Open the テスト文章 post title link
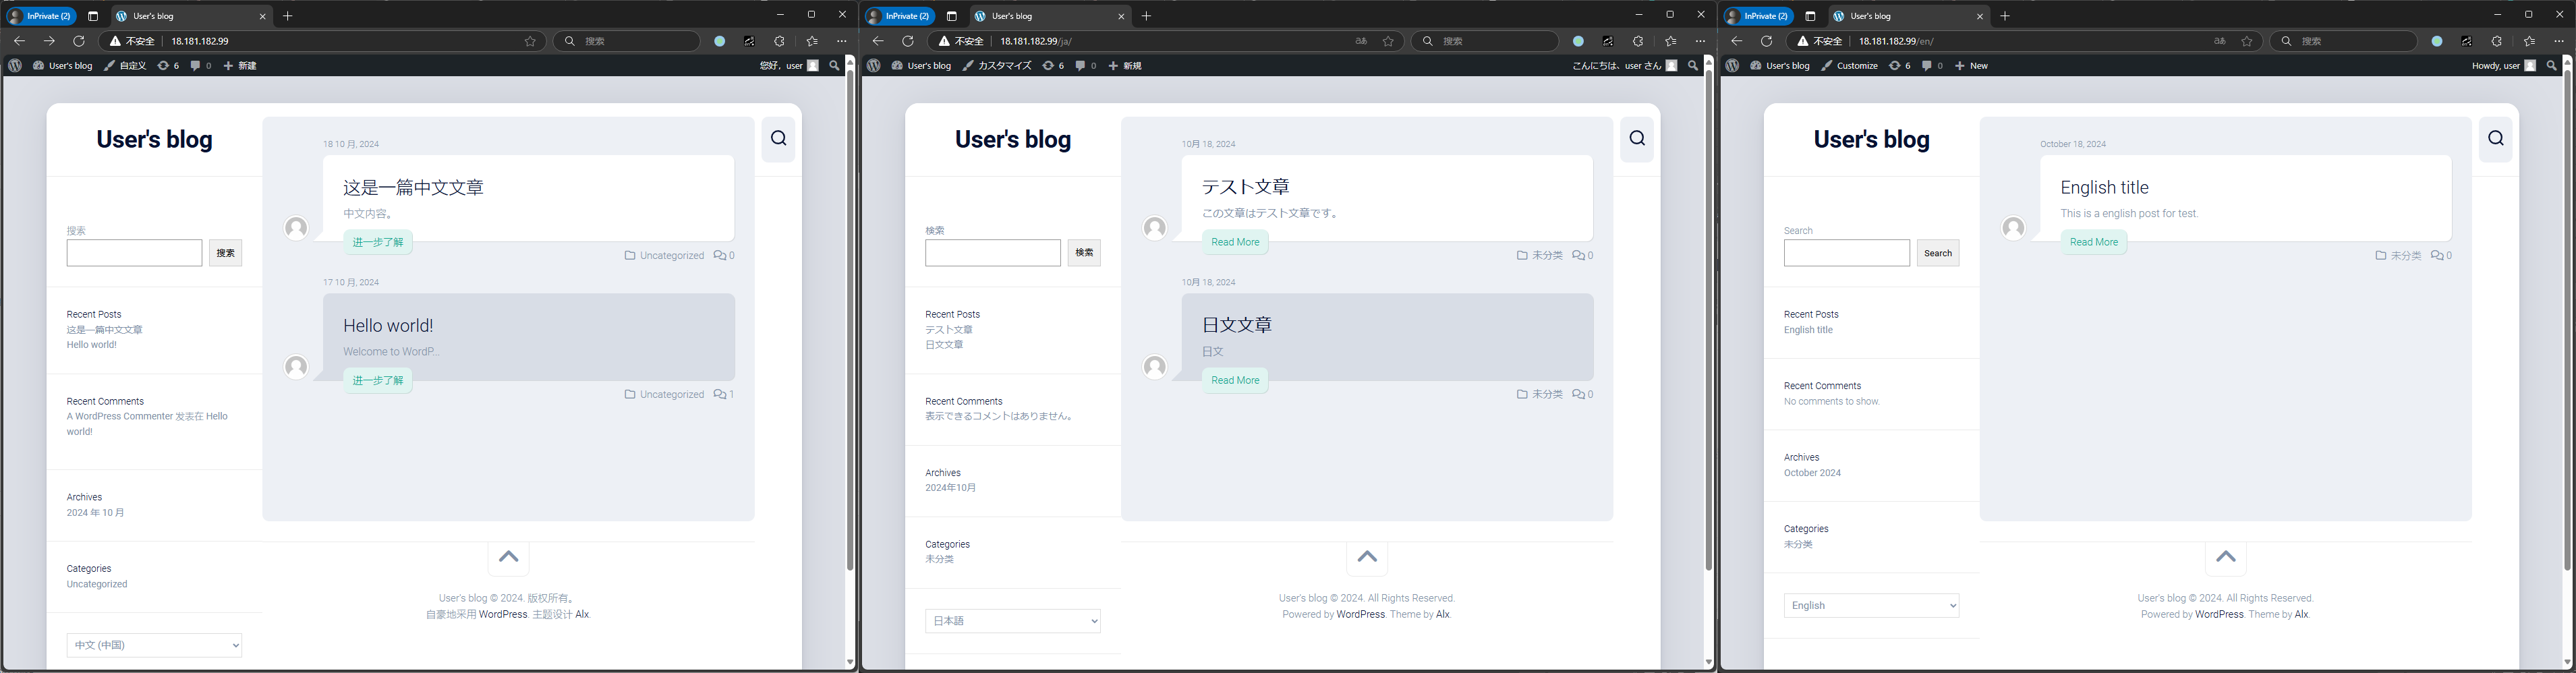The width and height of the screenshot is (2576, 673). 1245,187
